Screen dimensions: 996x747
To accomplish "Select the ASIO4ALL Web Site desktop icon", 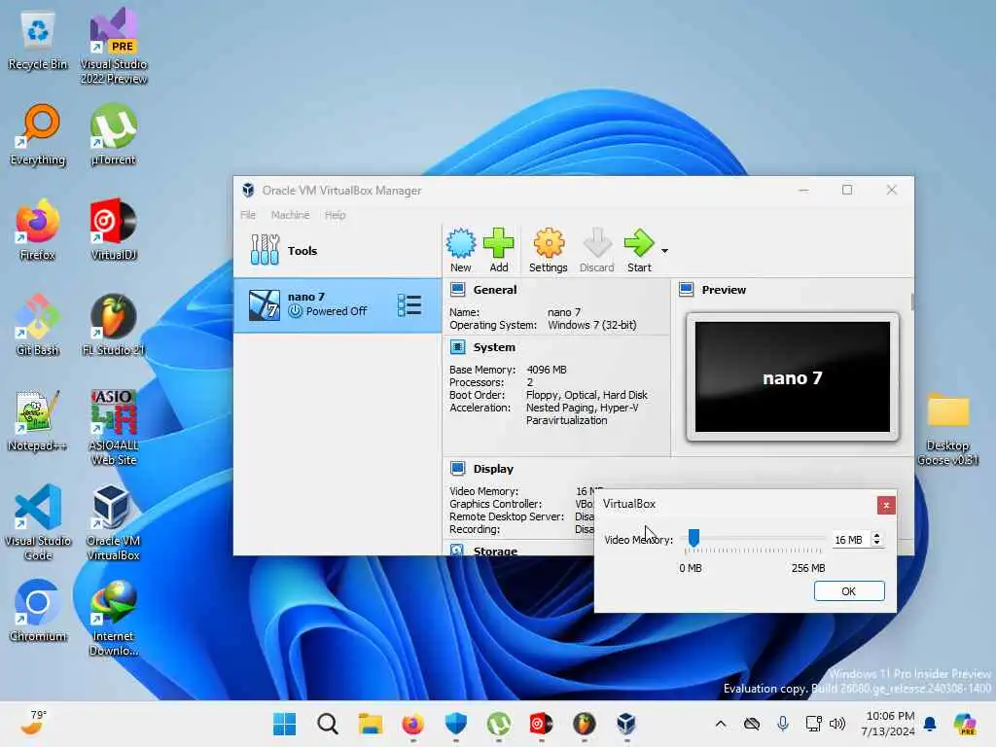I will (x=114, y=428).
